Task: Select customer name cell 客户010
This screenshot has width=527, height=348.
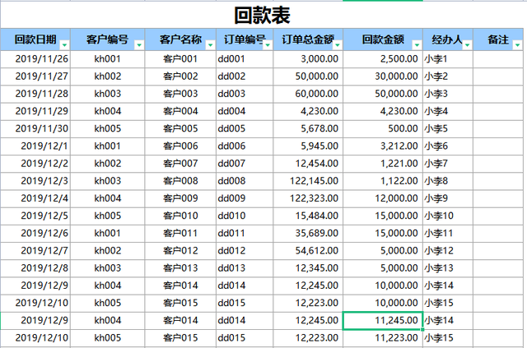Action: pos(180,216)
